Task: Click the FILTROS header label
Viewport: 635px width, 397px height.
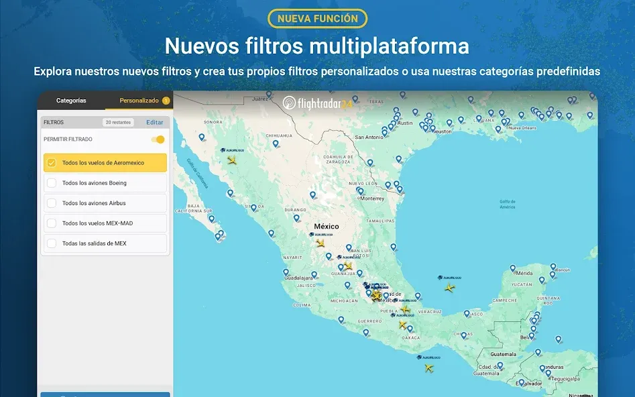Action: 54,122
